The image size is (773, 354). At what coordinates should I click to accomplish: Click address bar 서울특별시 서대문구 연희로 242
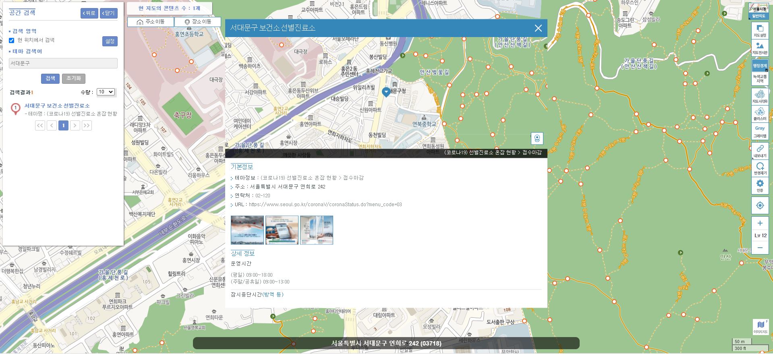386,343
